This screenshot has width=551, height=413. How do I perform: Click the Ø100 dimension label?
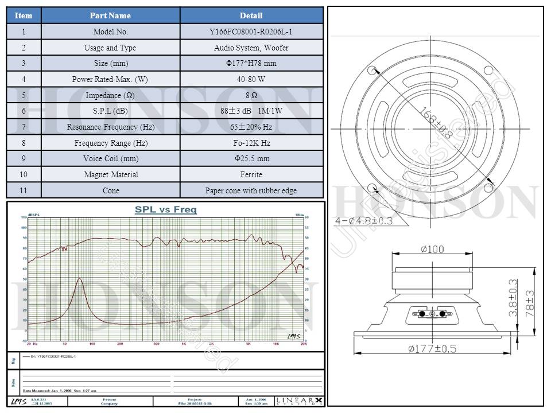(431, 250)
